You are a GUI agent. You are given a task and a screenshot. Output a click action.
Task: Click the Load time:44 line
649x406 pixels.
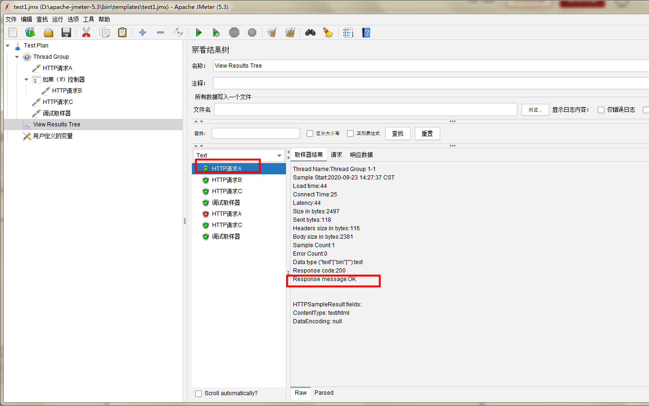click(x=310, y=186)
